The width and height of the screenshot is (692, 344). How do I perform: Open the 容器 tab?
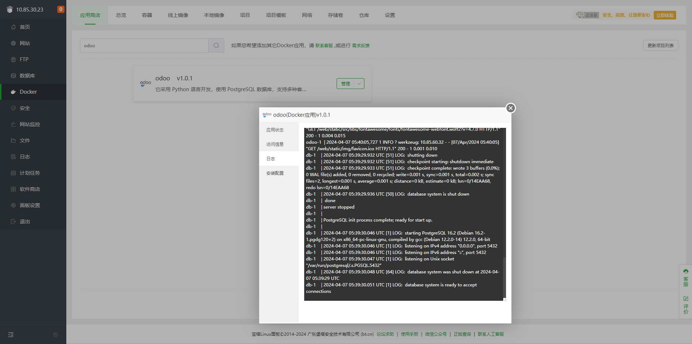147,15
